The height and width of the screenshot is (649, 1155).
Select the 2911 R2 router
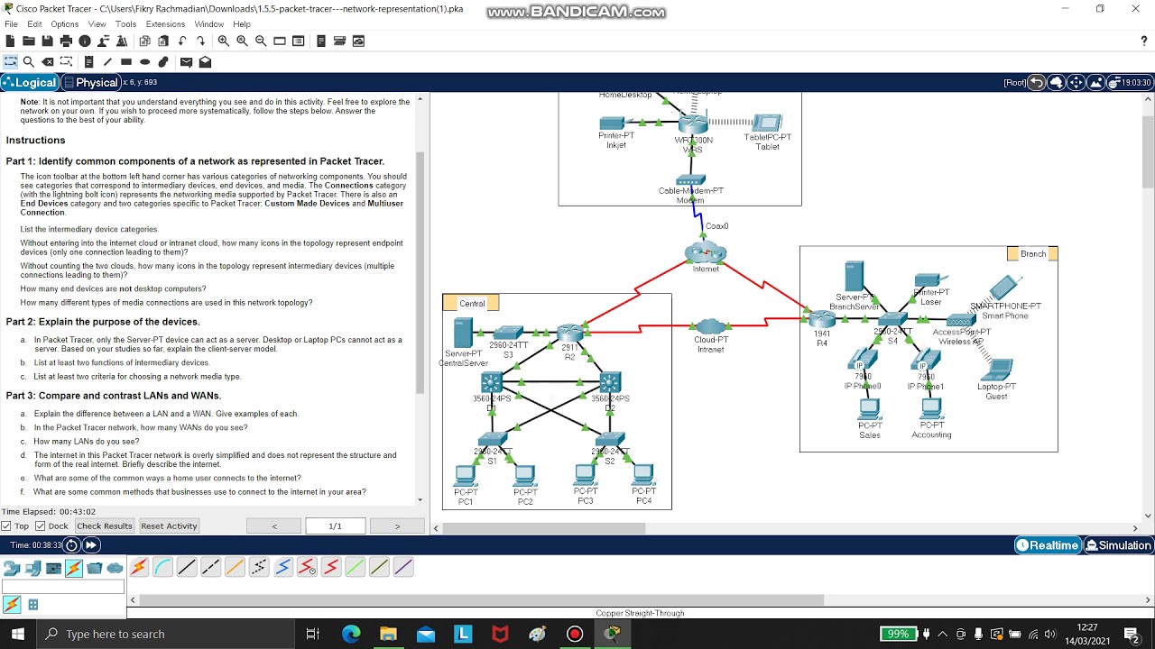point(570,333)
